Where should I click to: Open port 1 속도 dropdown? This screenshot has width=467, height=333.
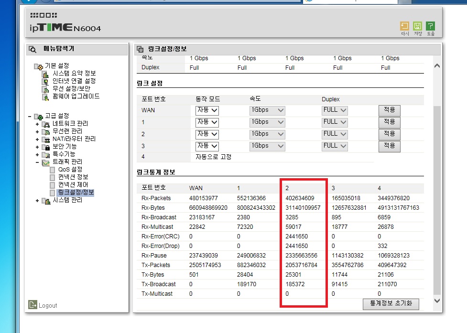point(267,122)
